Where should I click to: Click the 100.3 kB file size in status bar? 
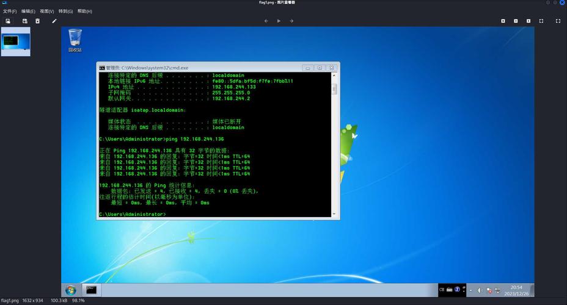click(x=59, y=300)
